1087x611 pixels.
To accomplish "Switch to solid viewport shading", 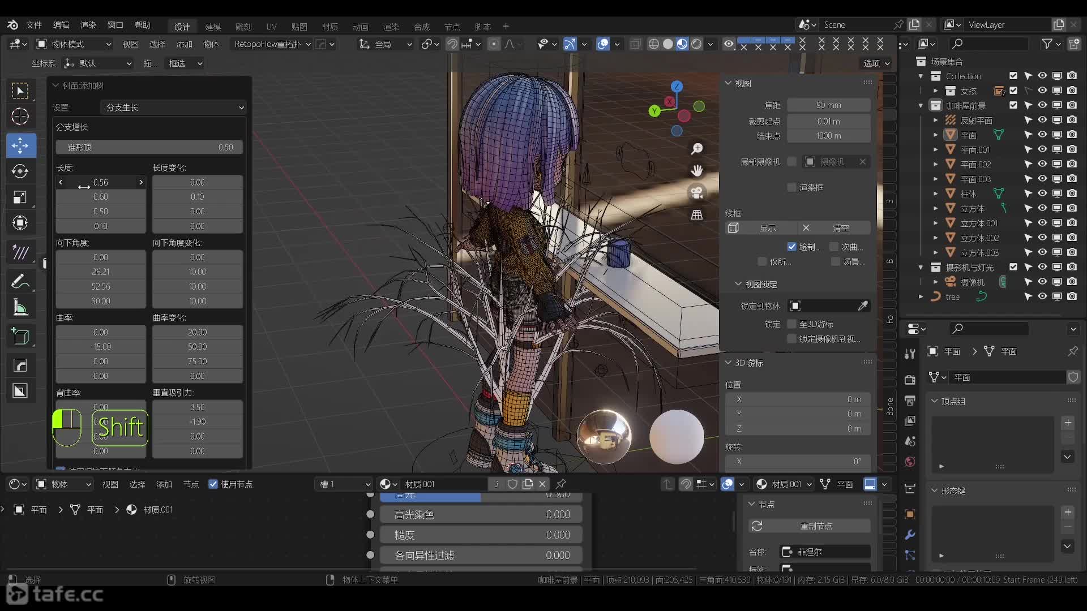I will coord(668,44).
